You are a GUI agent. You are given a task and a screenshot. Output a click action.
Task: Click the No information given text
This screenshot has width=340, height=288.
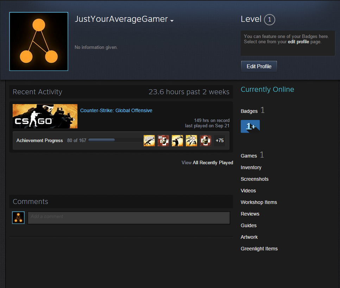pyautogui.click(x=96, y=47)
